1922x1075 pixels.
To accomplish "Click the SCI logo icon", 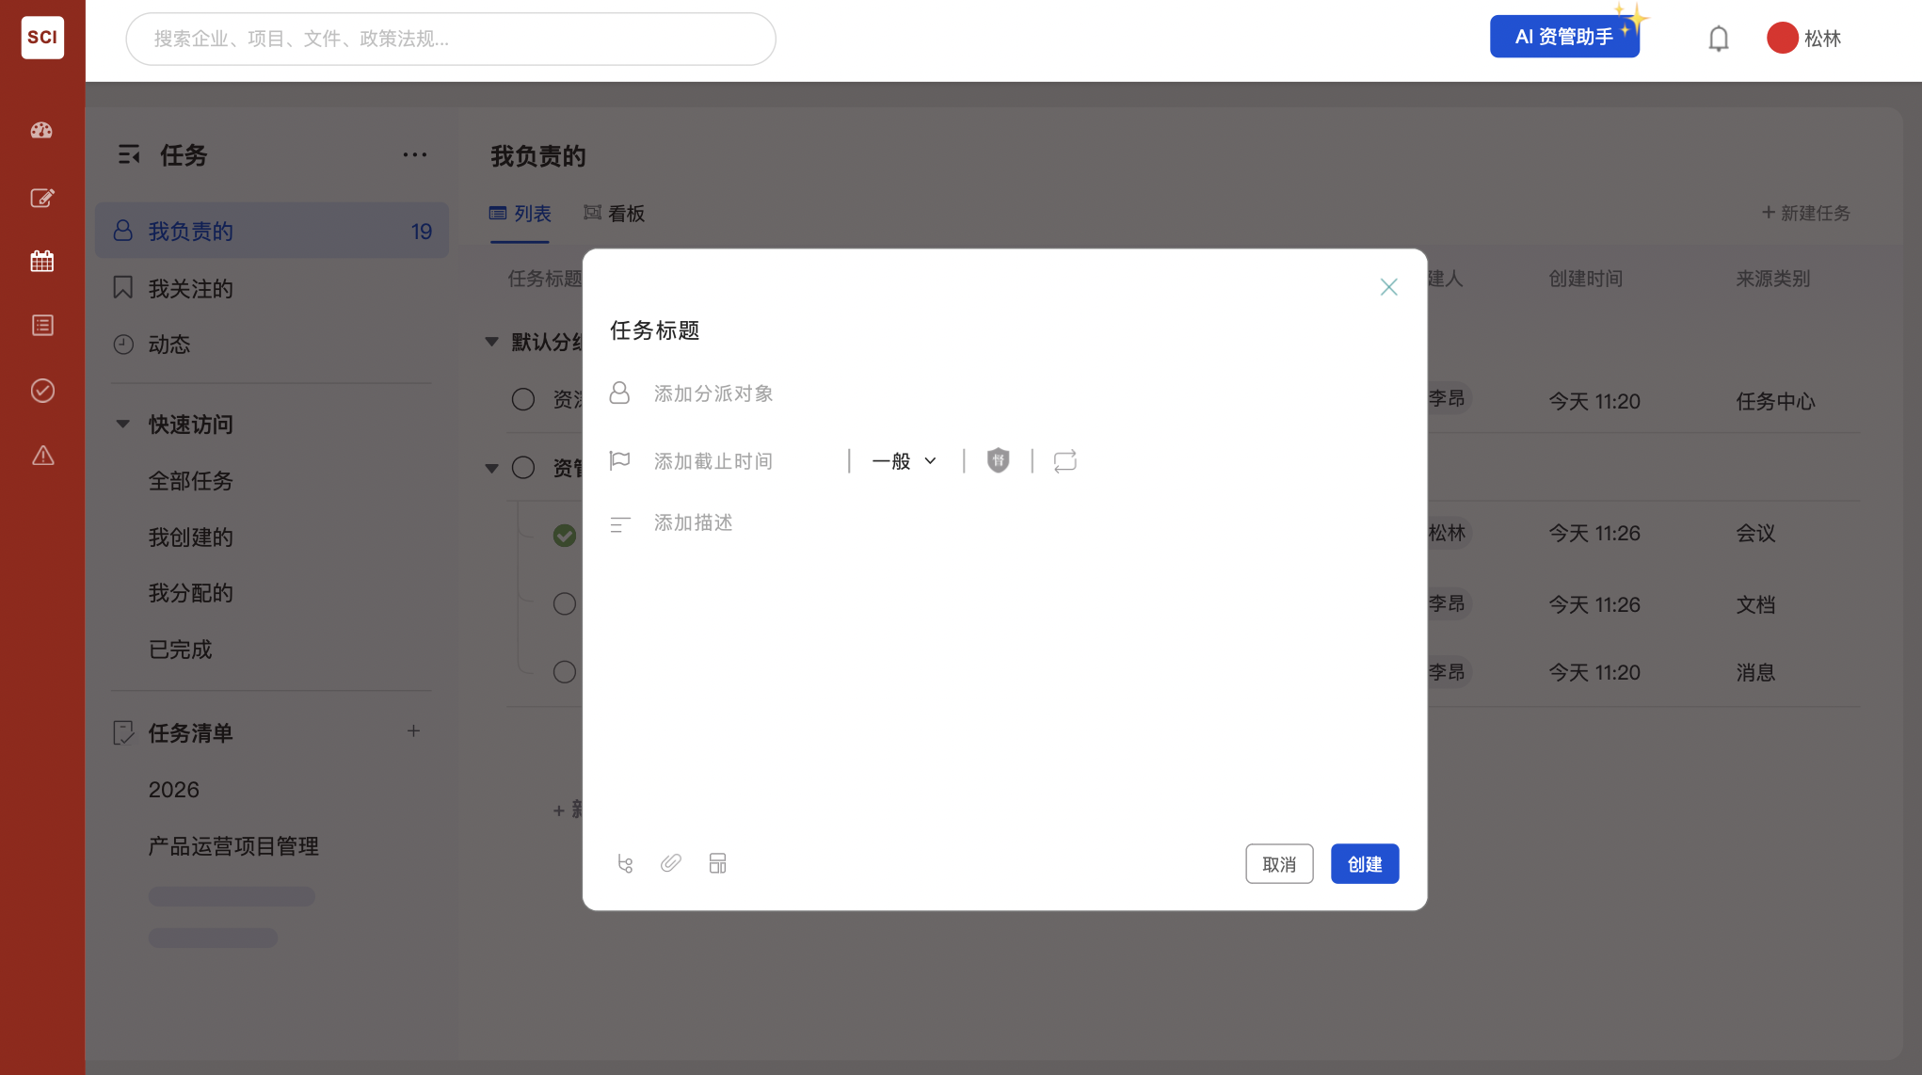I will click(x=42, y=38).
